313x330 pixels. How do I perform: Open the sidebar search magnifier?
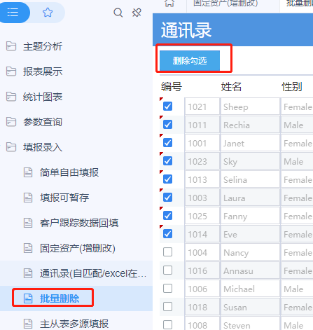[x=118, y=13]
